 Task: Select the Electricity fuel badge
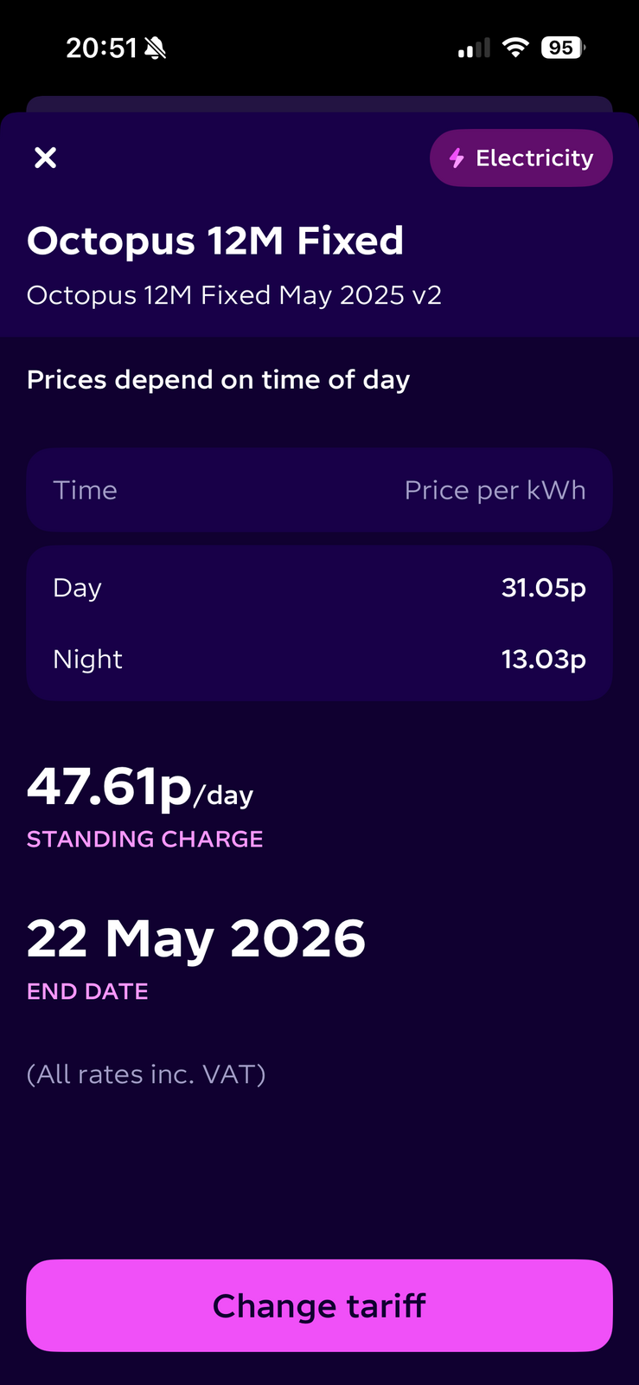tap(521, 158)
